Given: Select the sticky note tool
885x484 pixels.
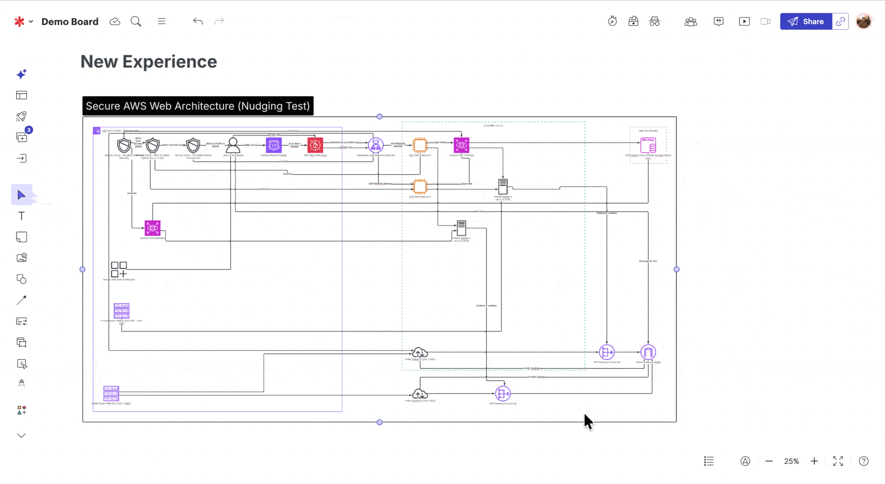Looking at the screenshot, I should [x=21, y=237].
